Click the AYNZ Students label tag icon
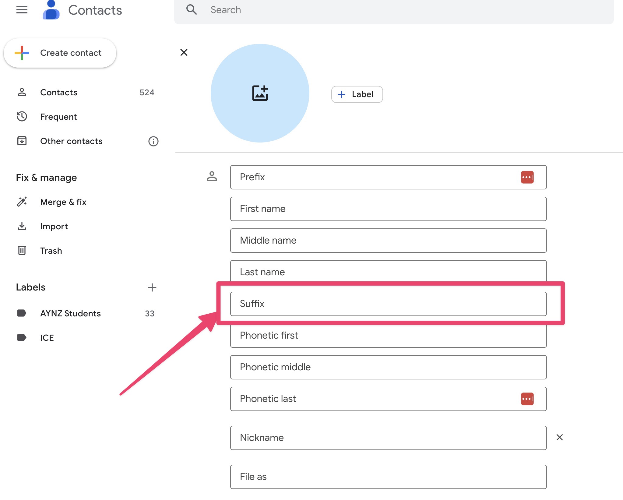Screen dimensions: 623x500 (22, 313)
